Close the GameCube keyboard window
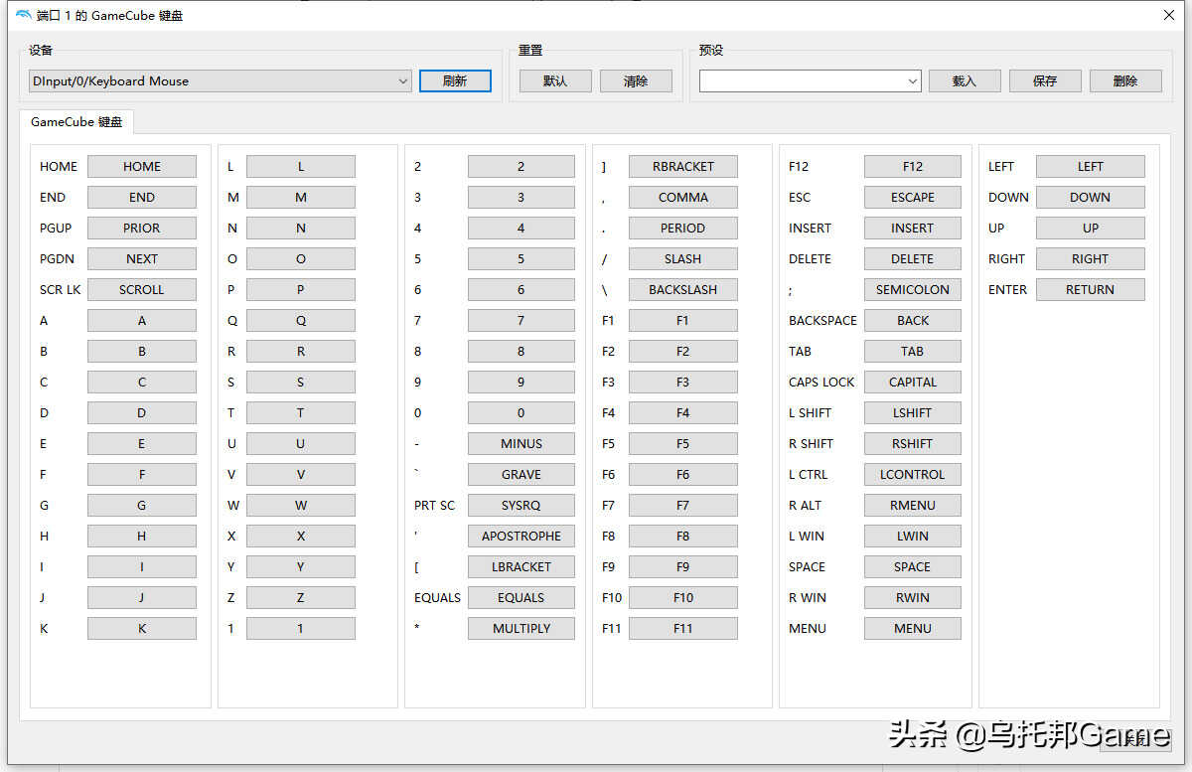1192x772 pixels. pos(1169,15)
